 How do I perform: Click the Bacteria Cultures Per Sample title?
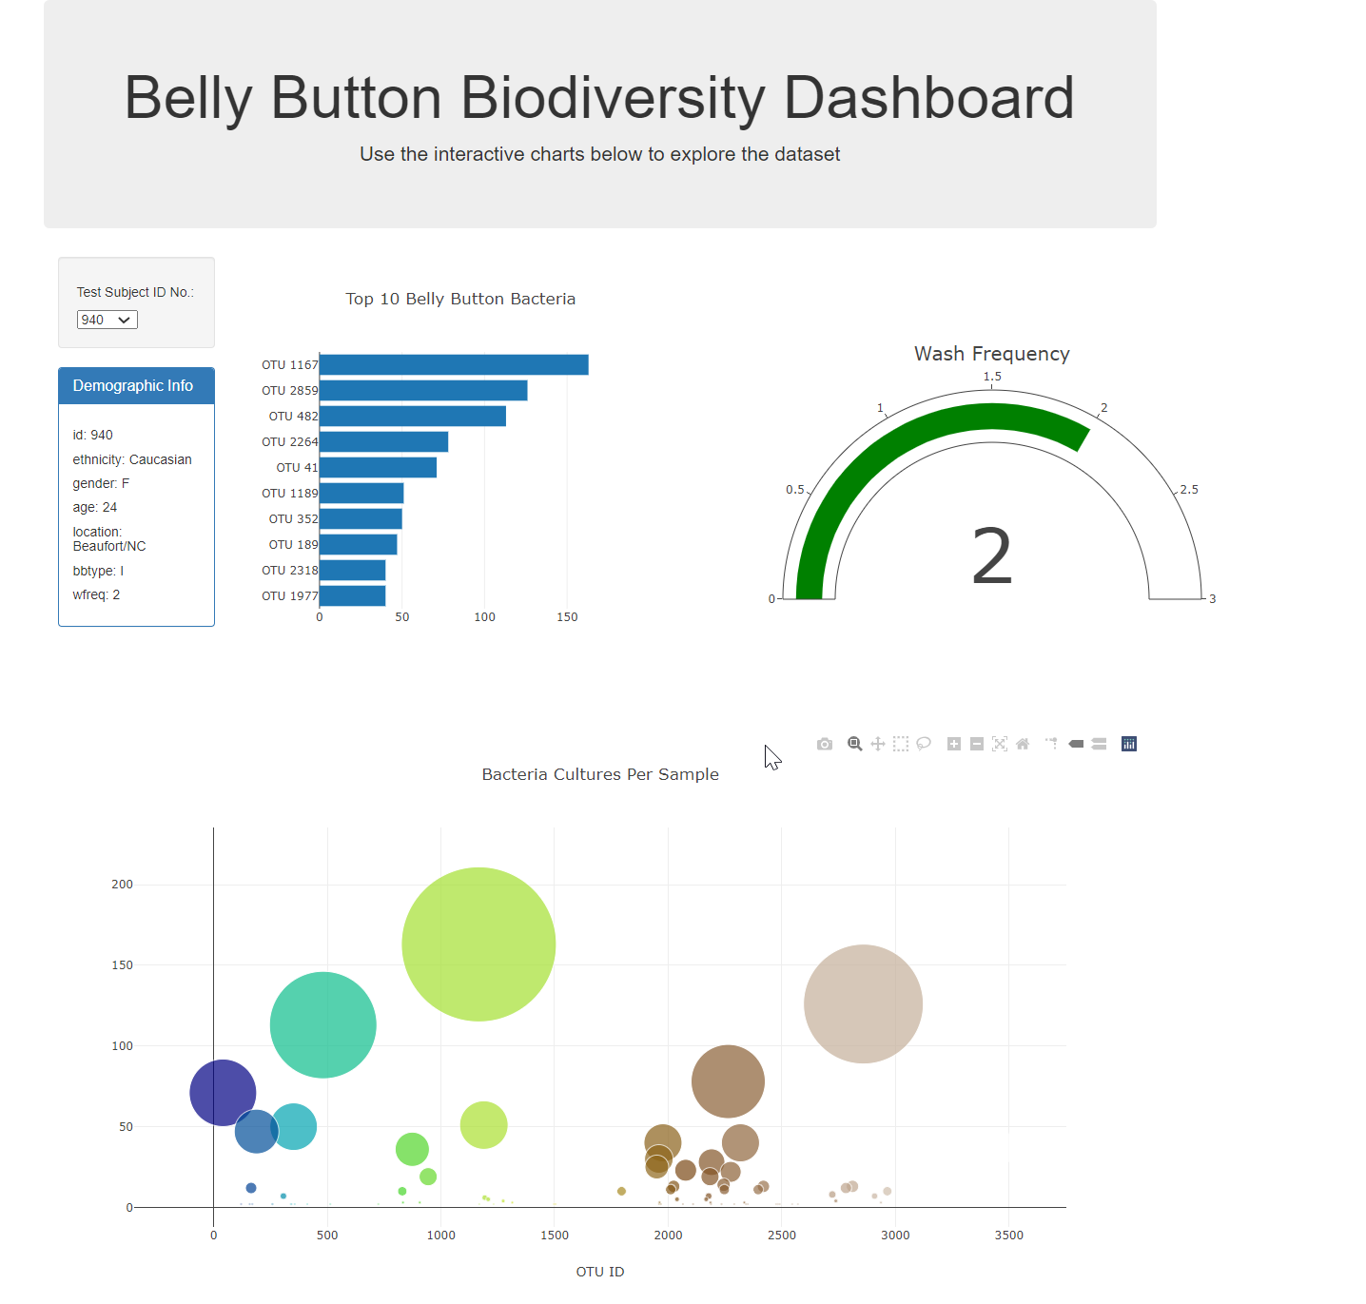[599, 774]
